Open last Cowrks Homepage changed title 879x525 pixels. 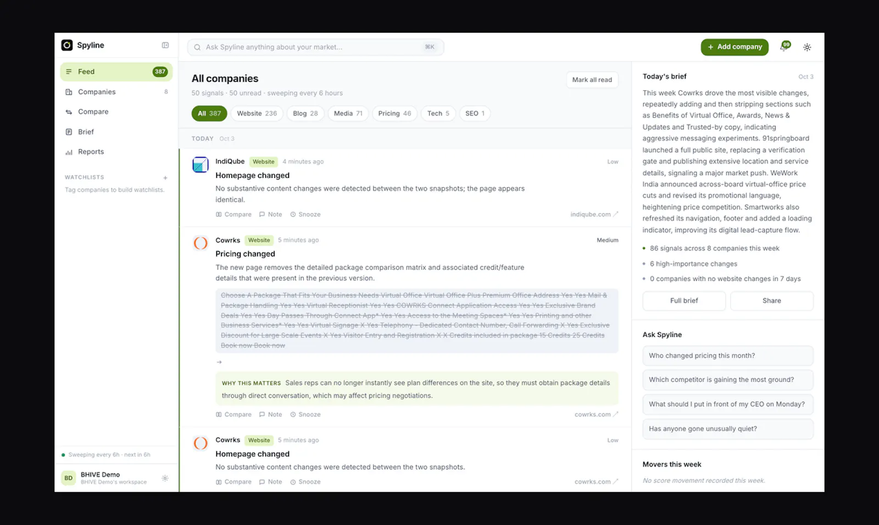(252, 454)
